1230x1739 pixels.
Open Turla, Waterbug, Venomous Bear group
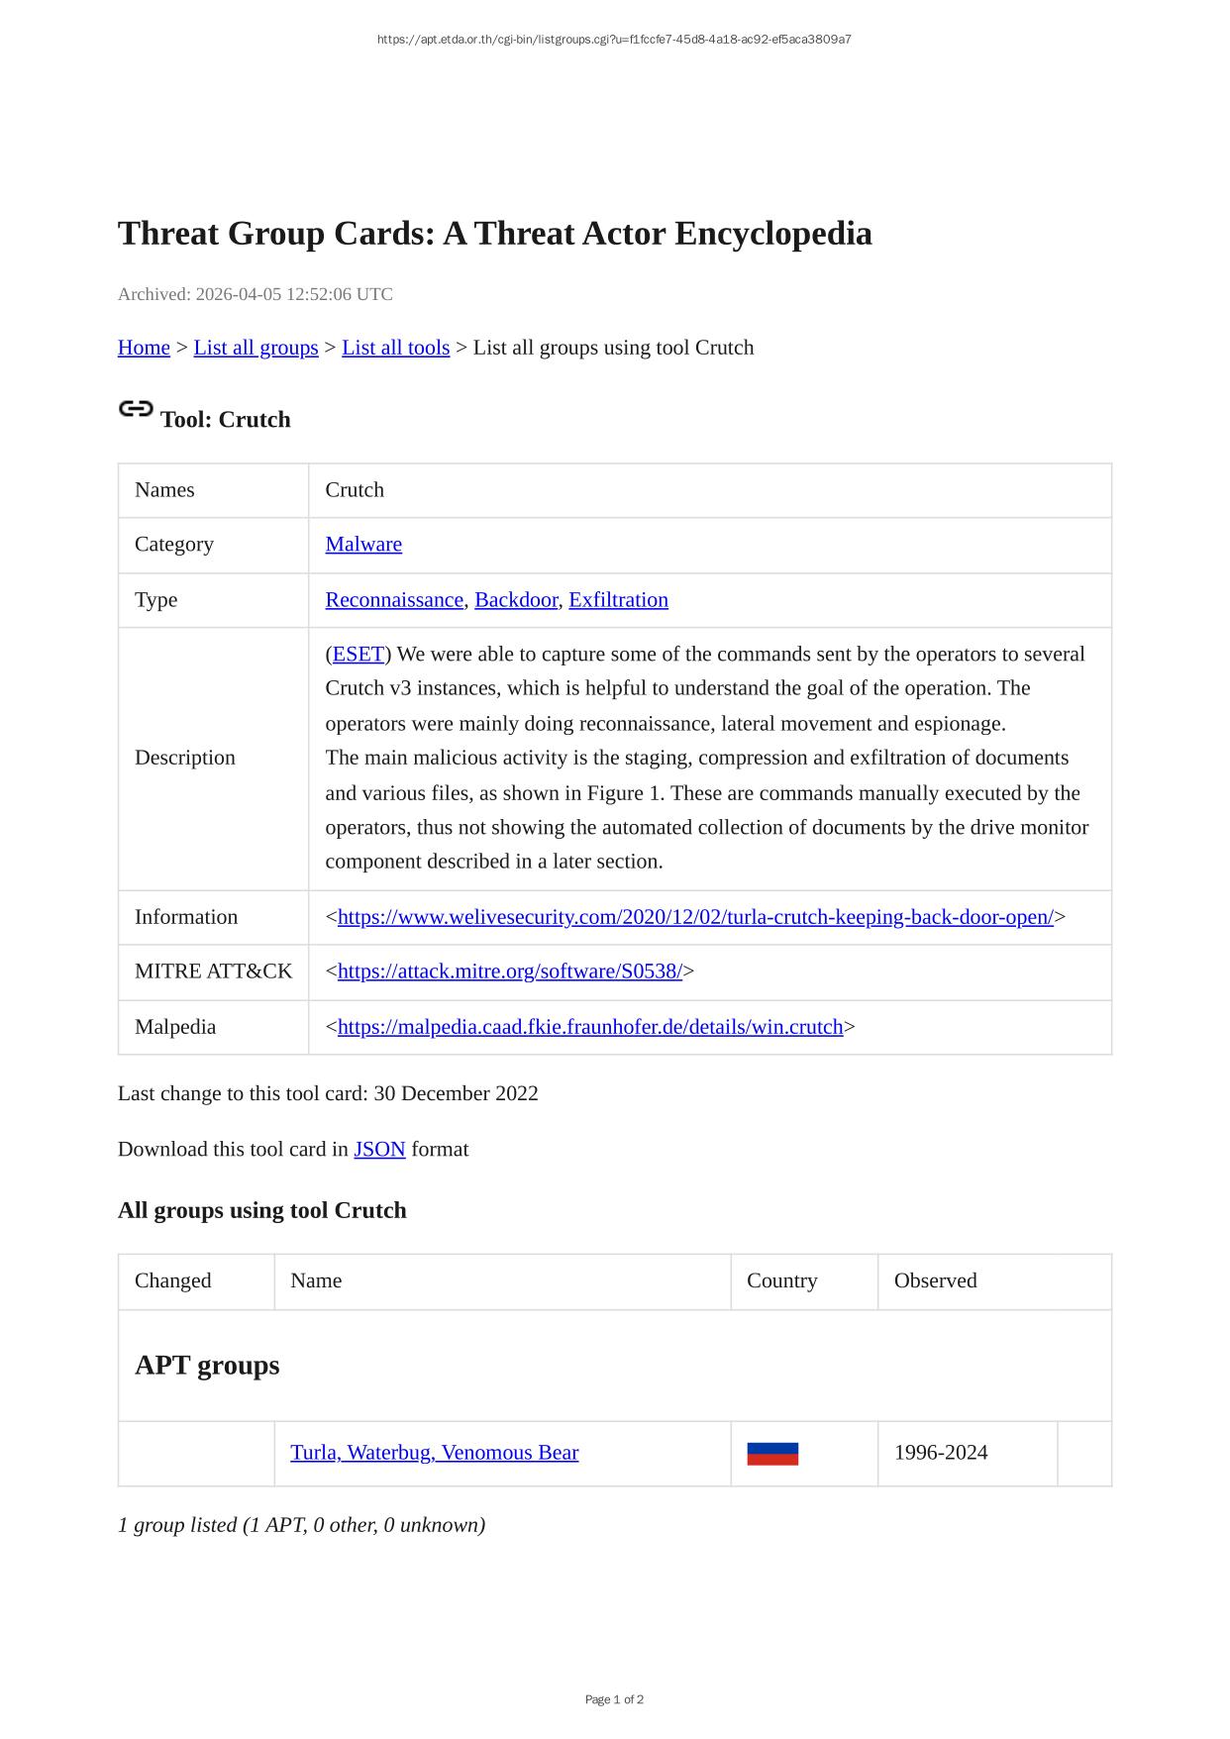tap(434, 1453)
